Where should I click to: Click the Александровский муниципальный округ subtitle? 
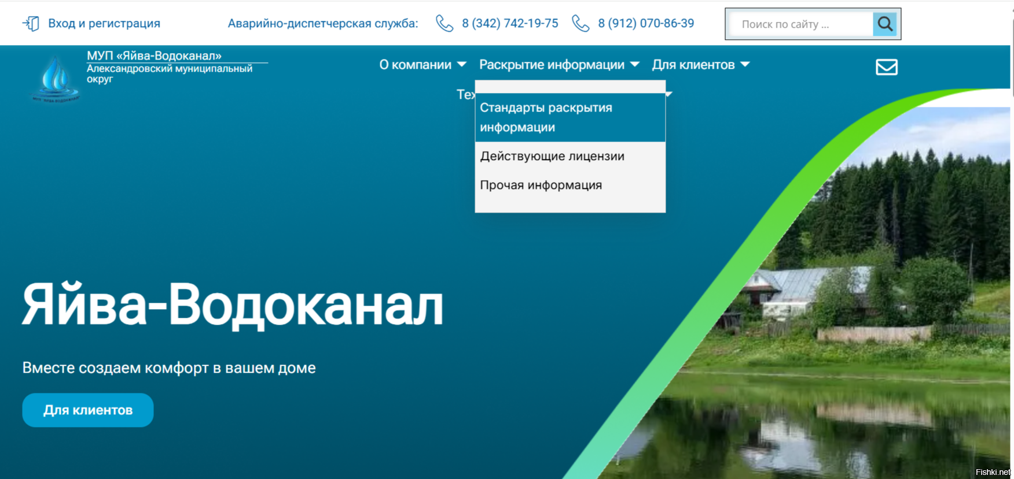point(170,73)
